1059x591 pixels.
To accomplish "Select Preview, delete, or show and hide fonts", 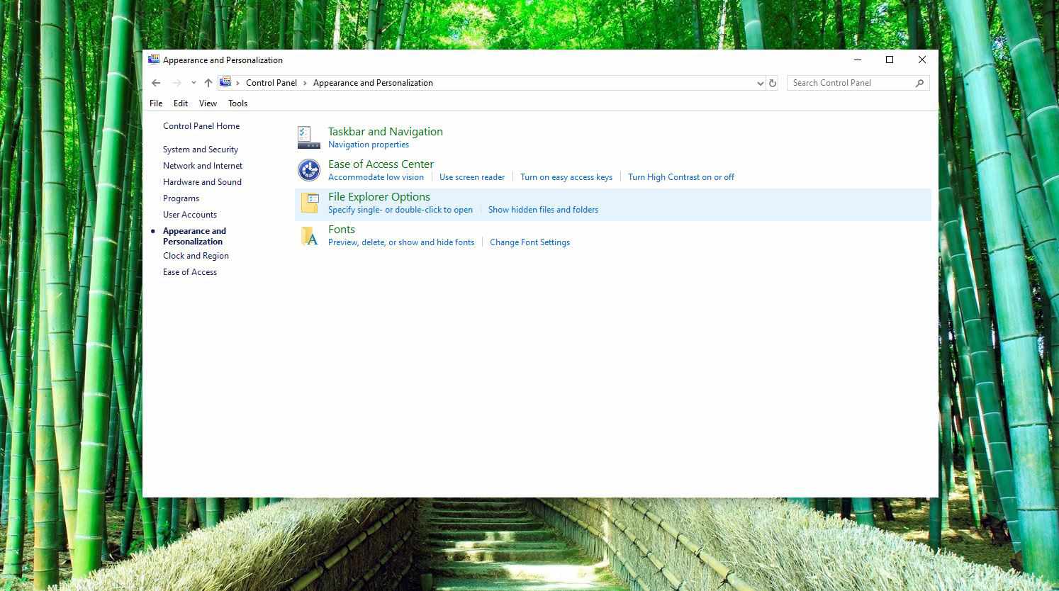I will click(401, 242).
